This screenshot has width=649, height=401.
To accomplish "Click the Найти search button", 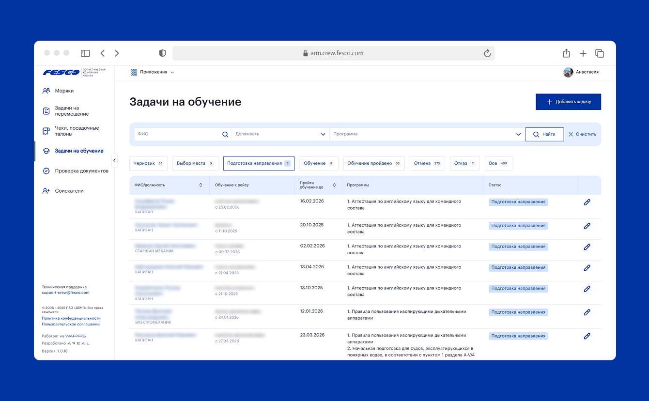I will pos(544,134).
